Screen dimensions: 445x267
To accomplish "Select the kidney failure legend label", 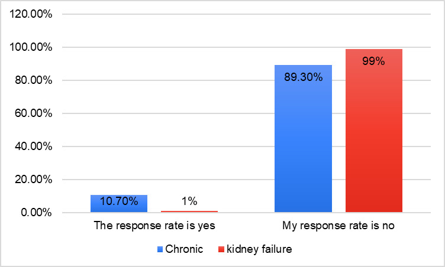I will coord(260,249).
